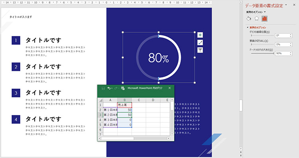Click the slide editor scroll down arrow
This screenshot has height=158, width=299.
241,149
